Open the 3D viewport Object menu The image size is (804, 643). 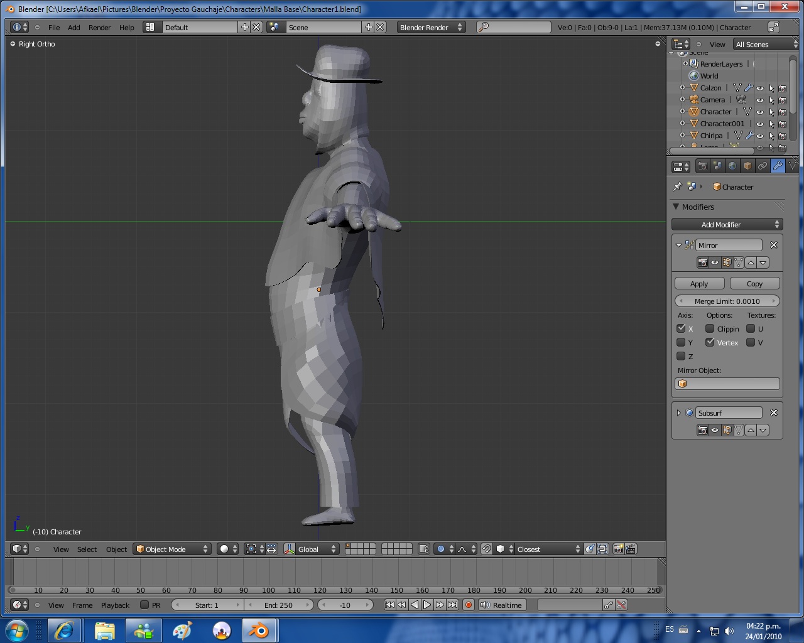click(116, 549)
